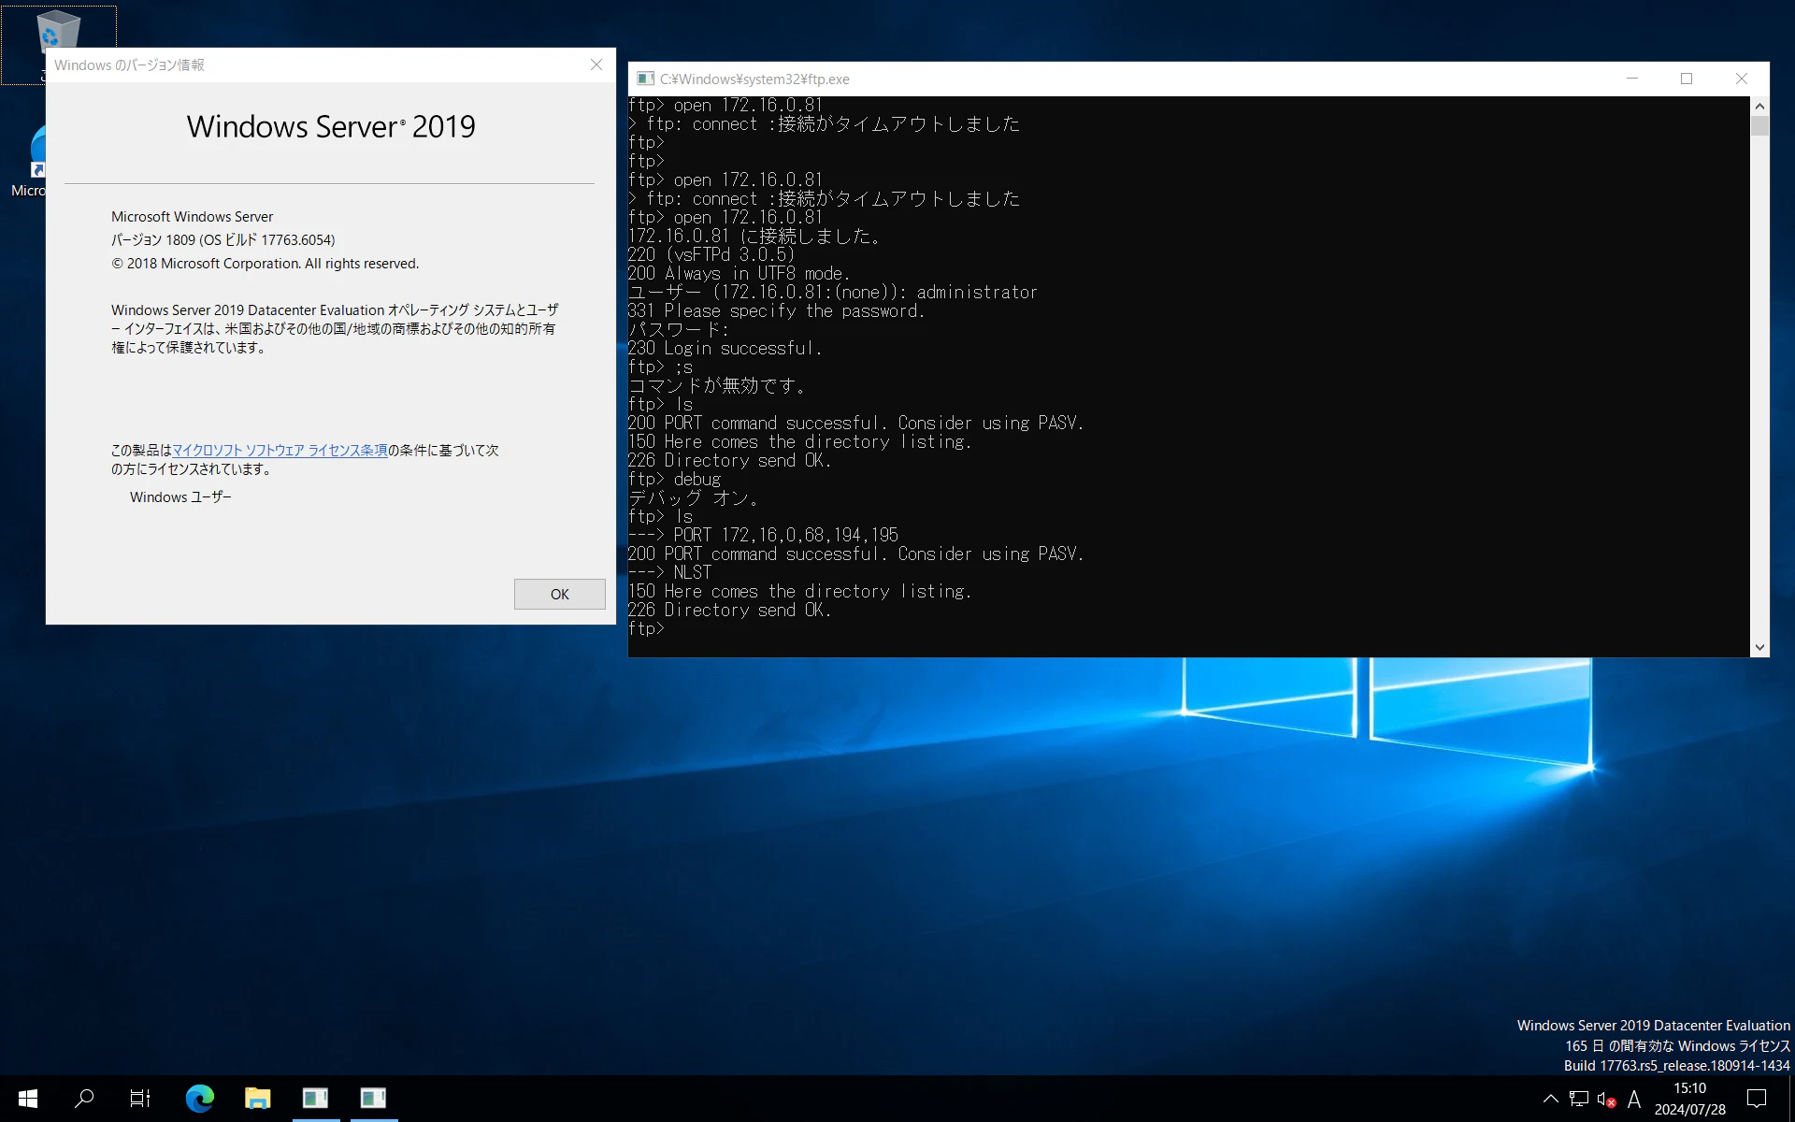
Task: Click the 'デバッグ オン。' output line
Action: [x=693, y=498]
